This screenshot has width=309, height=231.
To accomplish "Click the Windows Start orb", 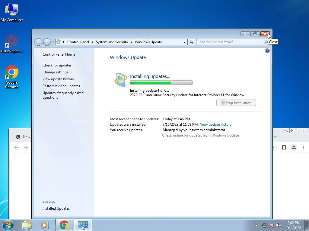I will pyautogui.click(x=8, y=225).
